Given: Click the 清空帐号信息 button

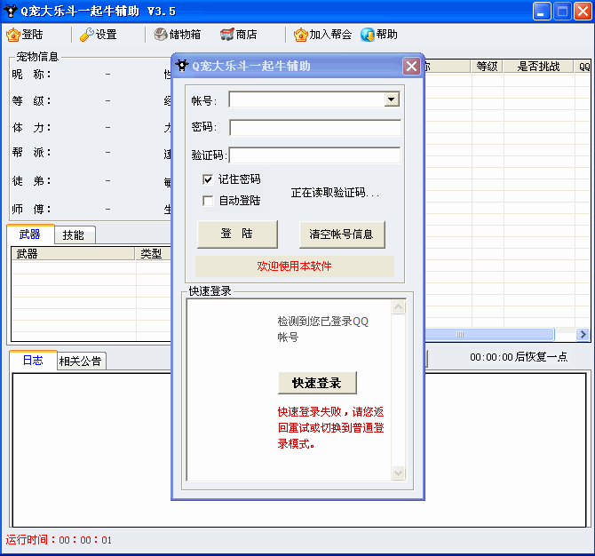Looking at the screenshot, I should pyautogui.click(x=342, y=234).
